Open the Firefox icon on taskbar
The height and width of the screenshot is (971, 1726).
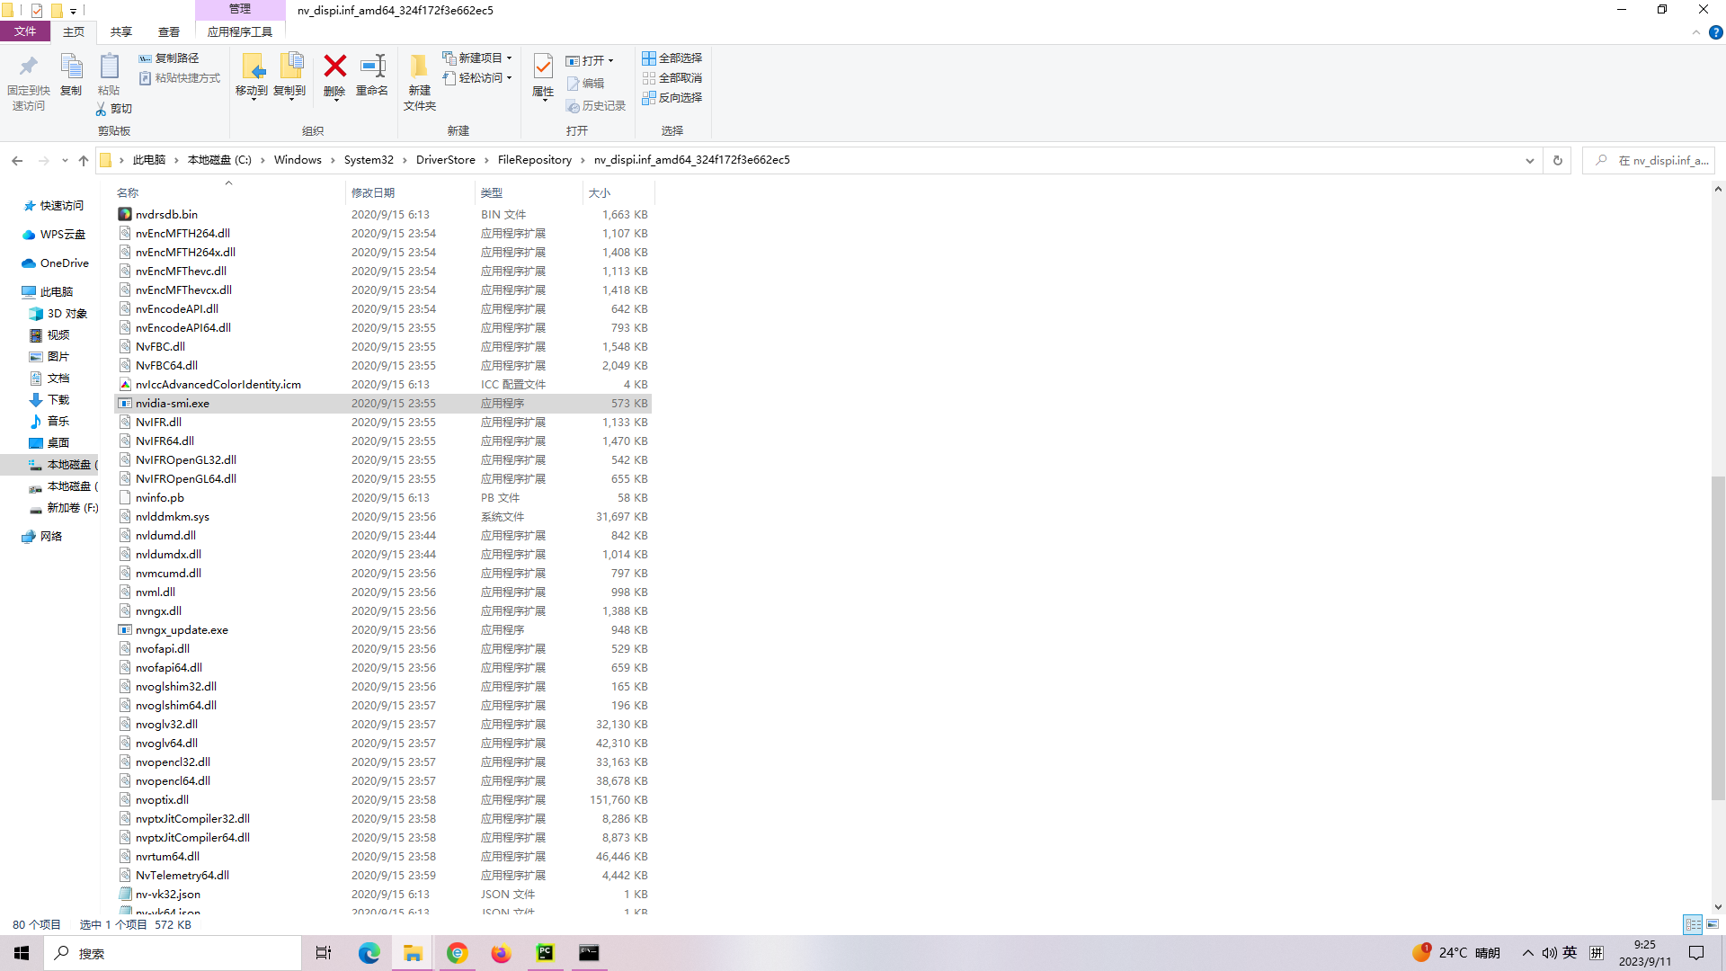pos(501,953)
